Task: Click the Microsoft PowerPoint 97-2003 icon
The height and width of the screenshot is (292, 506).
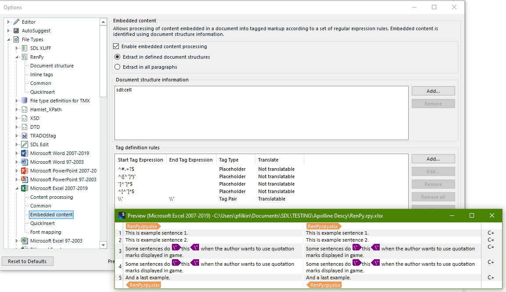Action: (25, 179)
